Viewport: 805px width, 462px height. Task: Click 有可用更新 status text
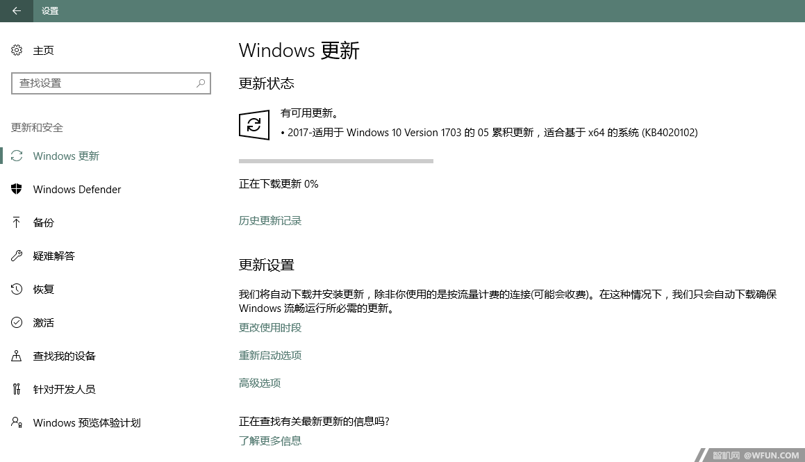(x=309, y=113)
